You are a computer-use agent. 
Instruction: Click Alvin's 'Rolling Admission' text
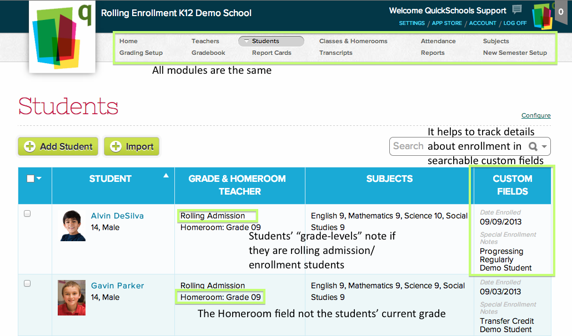(x=213, y=216)
